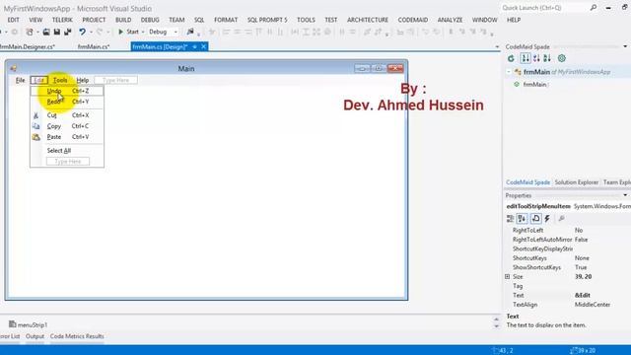This screenshot has height=355, width=631.
Task: Collapse the frmMain node in CodeMaid Spade
Action: coord(509,72)
